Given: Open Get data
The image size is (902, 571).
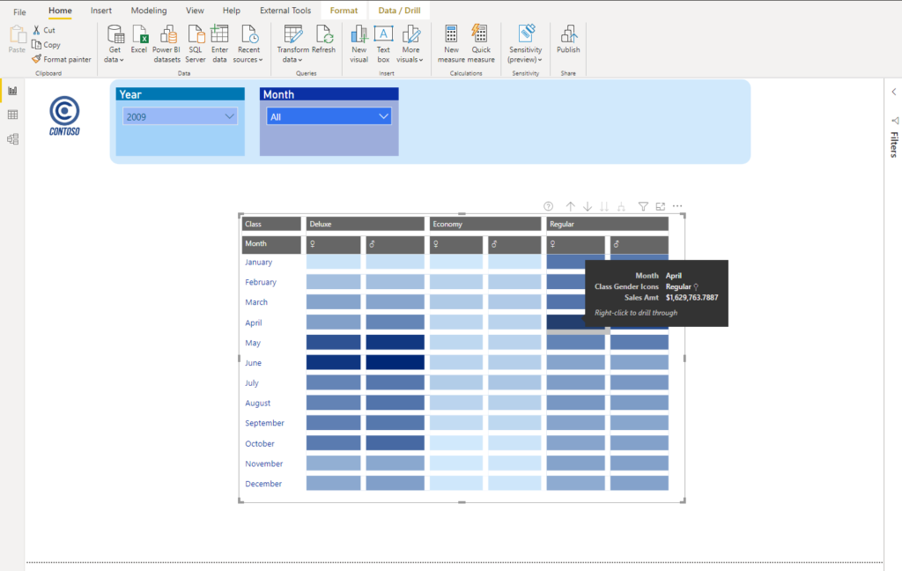Looking at the screenshot, I should [115, 44].
